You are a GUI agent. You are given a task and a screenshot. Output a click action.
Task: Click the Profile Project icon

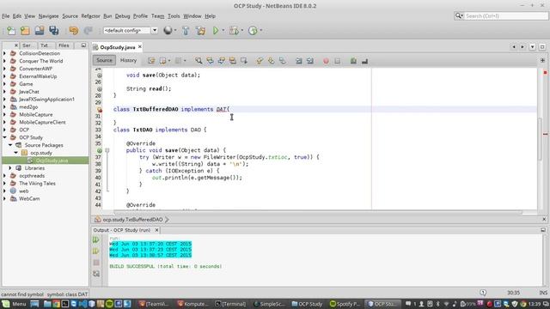pyautogui.click(x=253, y=31)
